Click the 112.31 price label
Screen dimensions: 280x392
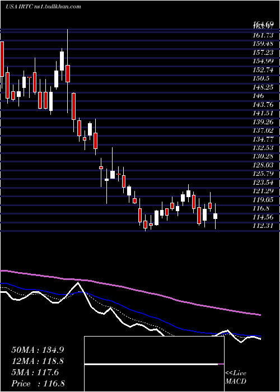263,226
